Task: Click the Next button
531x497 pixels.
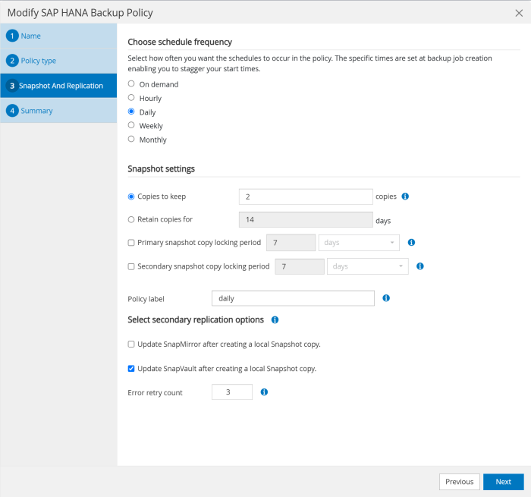Action: click(503, 481)
